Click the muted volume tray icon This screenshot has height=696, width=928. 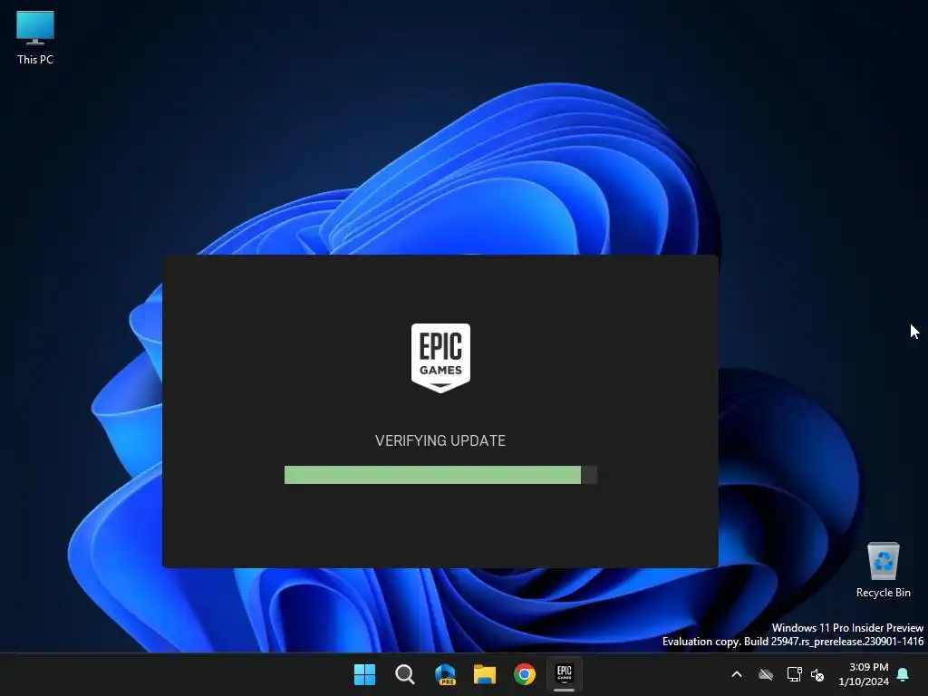817,674
